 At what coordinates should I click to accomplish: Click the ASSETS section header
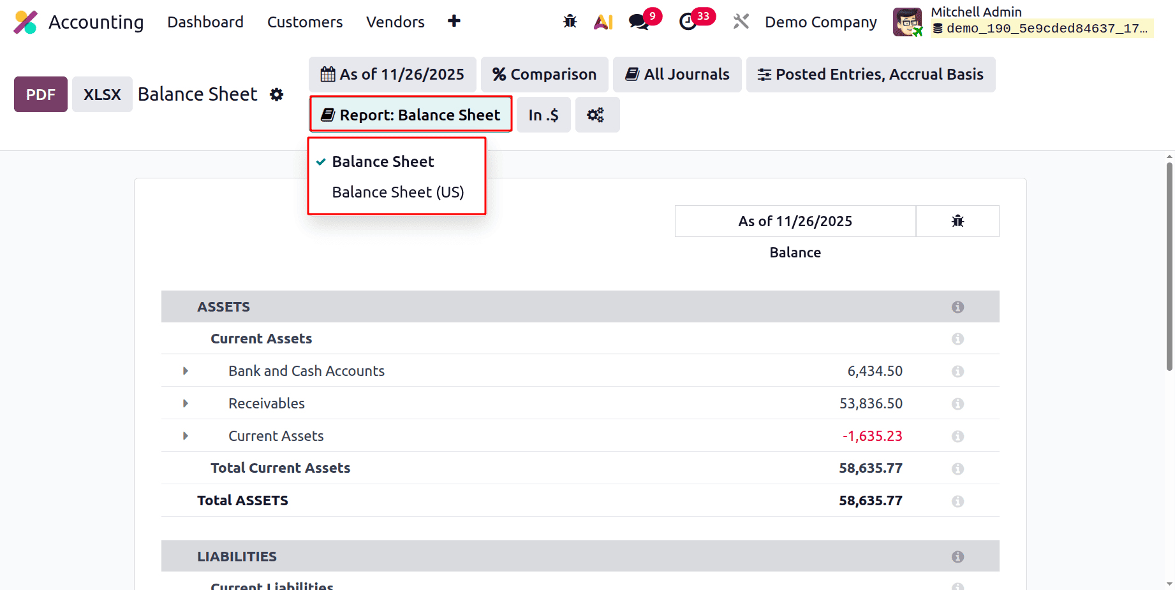tap(223, 307)
